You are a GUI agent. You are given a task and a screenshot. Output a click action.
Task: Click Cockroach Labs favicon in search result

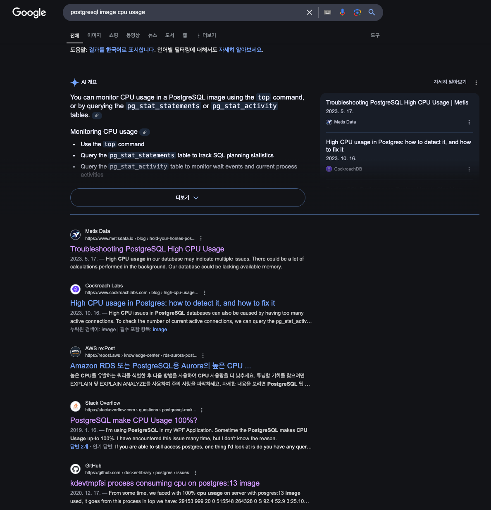(x=75, y=289)
